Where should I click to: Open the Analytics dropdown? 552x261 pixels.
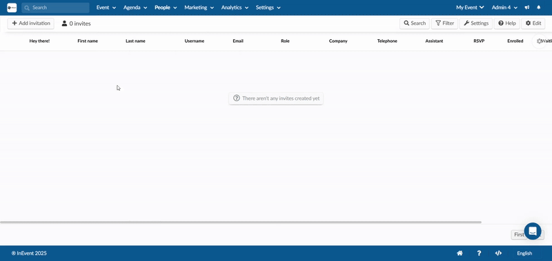tap(235, 8)
